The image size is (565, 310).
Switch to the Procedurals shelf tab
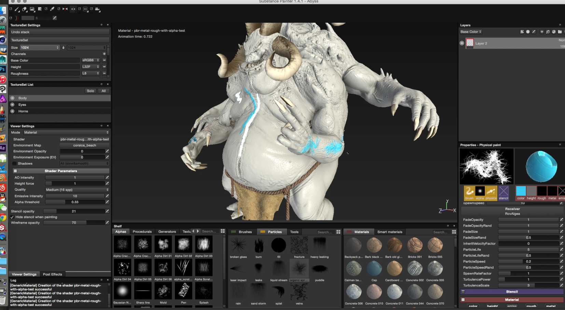142,231
